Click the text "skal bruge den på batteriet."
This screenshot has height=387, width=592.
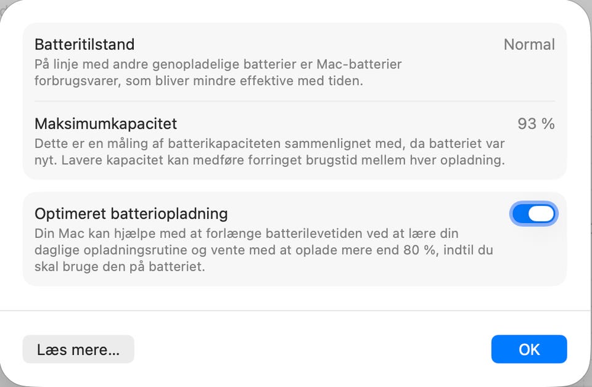point(120,267)
